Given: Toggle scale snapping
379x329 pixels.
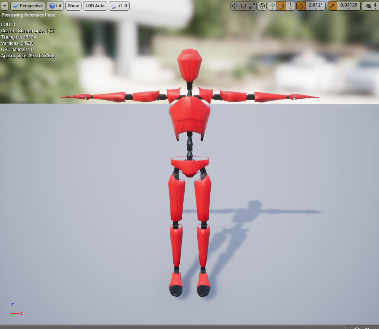Looking at the screenshot, I should 333,6.
